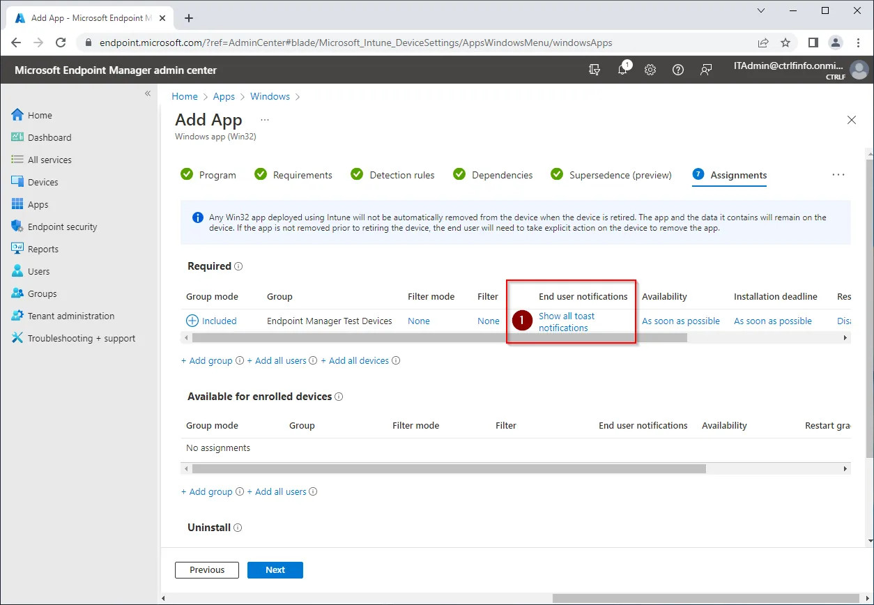
Task: Open the portal settings gear icon
Action: [x=650, y=70]
